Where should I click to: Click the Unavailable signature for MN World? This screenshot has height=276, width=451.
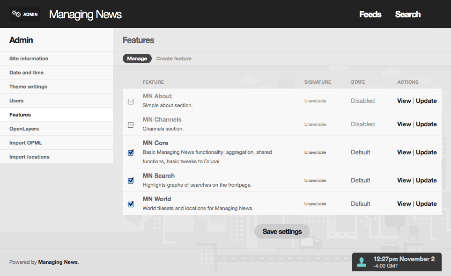[x=315, y=204]
